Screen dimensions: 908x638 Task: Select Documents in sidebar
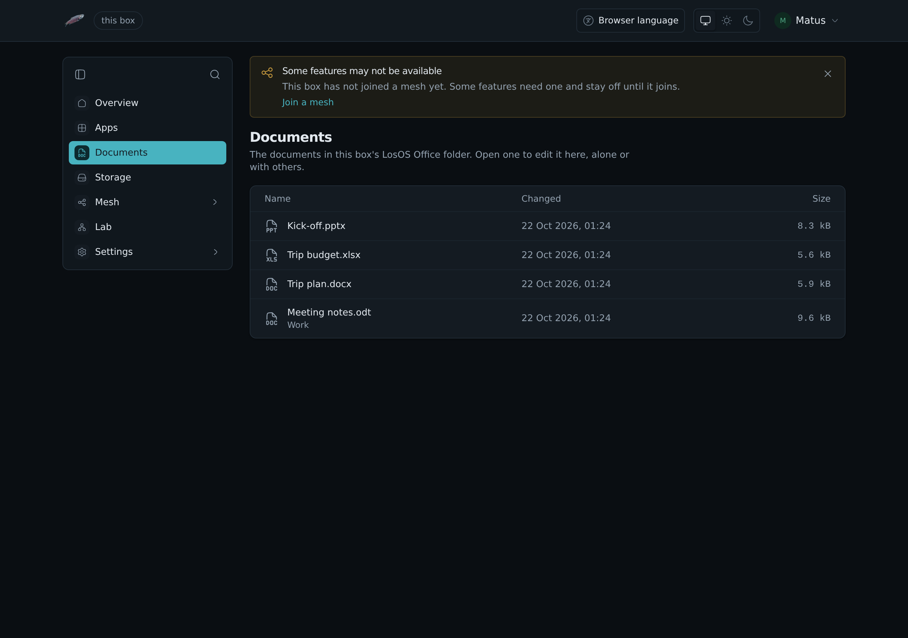click(x=148, y=152)
